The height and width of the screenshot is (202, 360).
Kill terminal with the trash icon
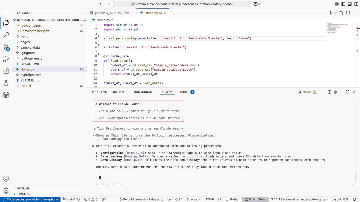pos(335,92)
